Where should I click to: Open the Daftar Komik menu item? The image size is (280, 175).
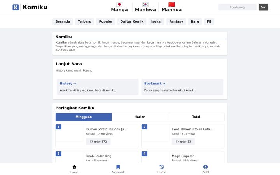click(132, 21)
